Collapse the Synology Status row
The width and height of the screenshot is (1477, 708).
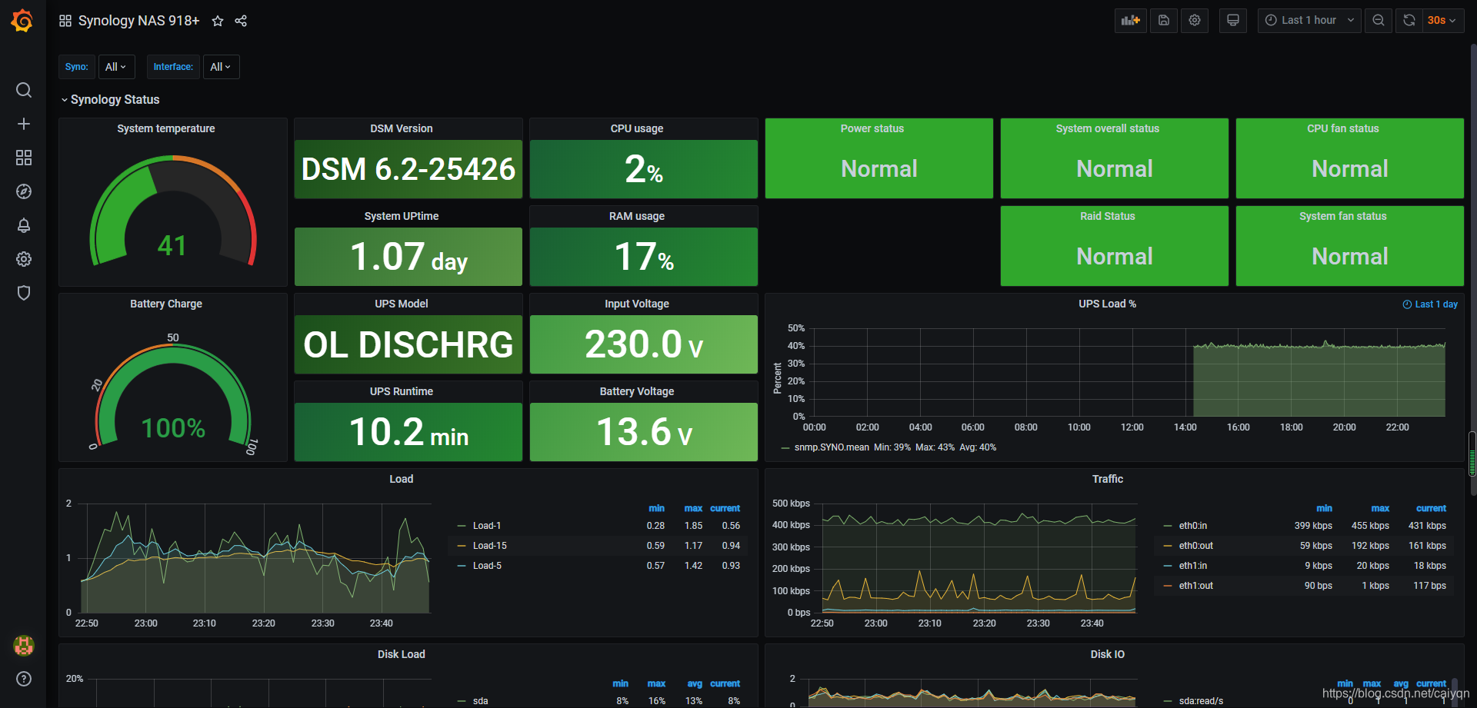point(110,100)
